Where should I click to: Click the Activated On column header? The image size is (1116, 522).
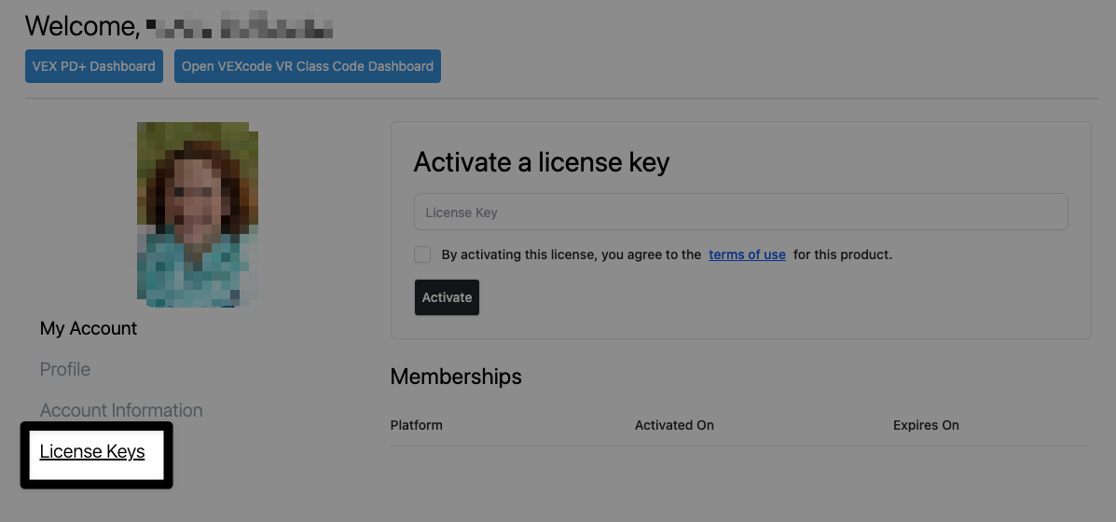click(674, 425)
